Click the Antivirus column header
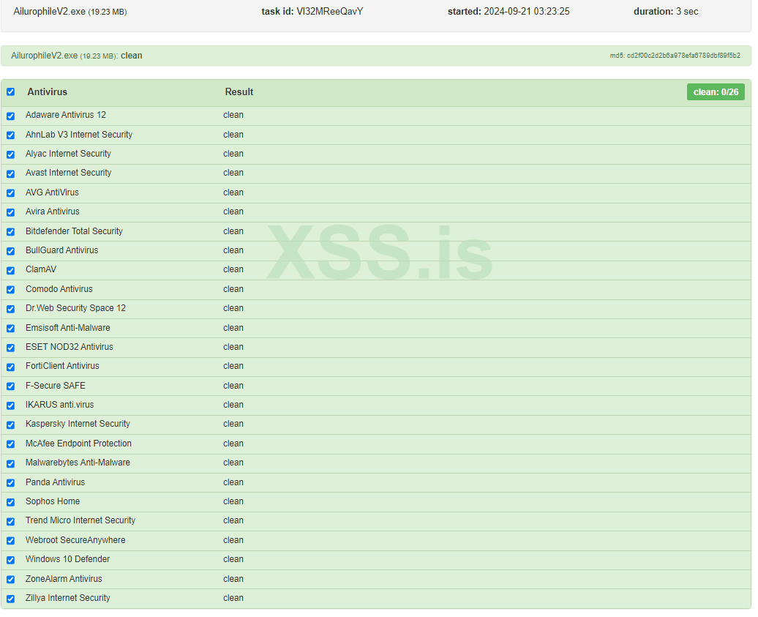The width and height of the screenshot is (758, 617). tap(48, 92)
